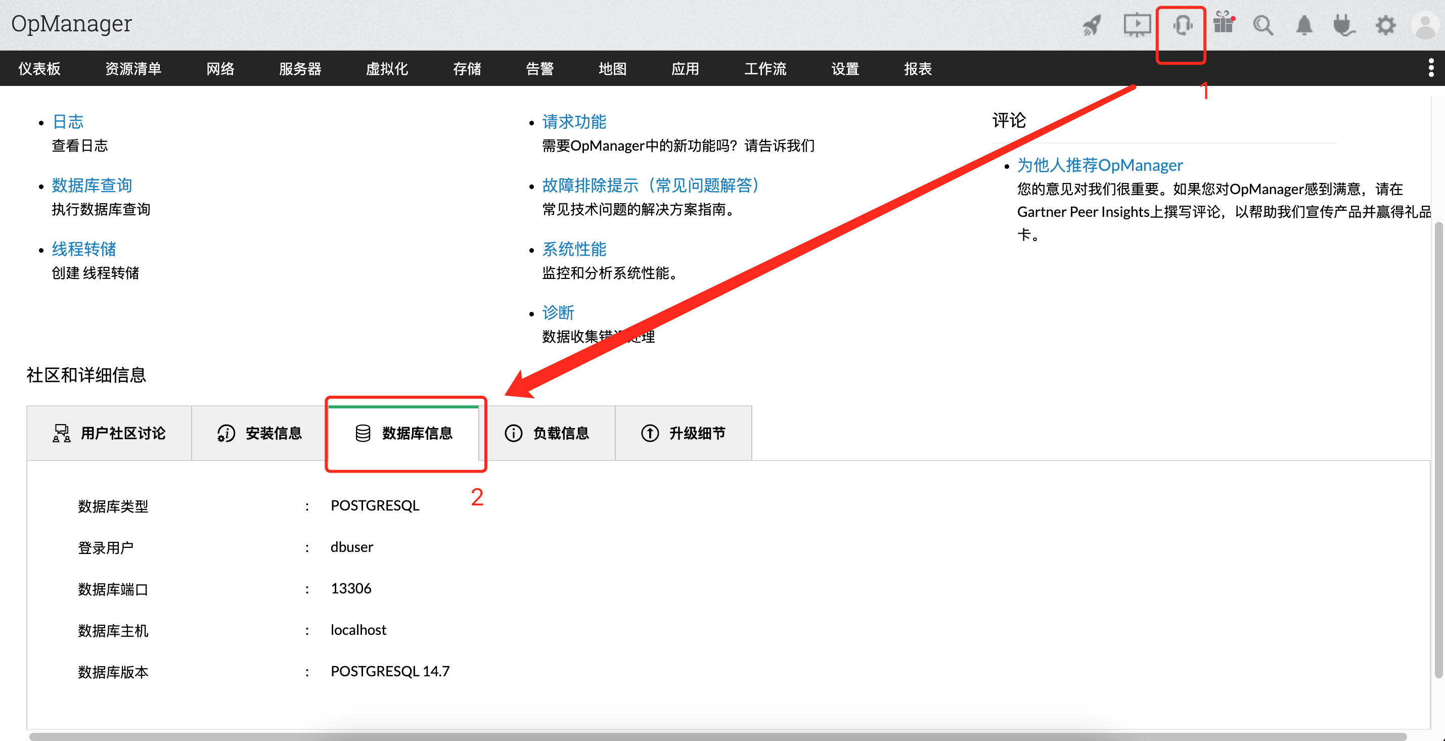
Task: Open the 存储 menu
Action: coord(467,68)
